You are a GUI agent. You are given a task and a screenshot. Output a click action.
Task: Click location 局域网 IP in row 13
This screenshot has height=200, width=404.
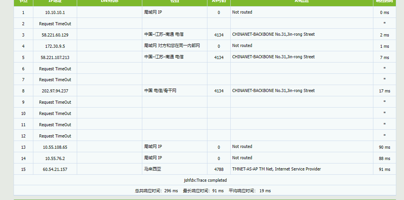(x=153, y=146)
